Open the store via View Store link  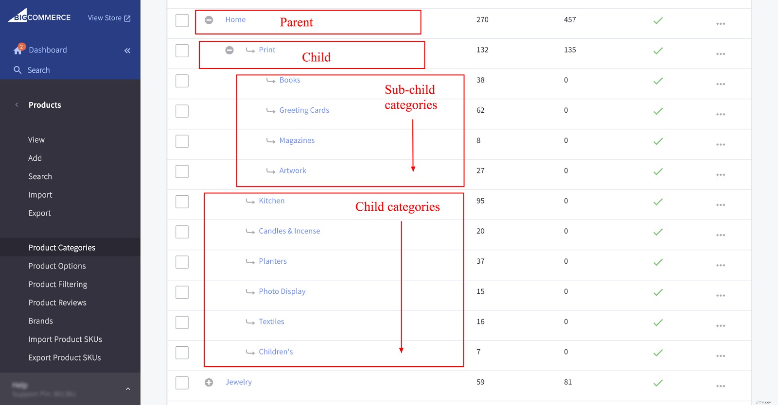(108, 17)
